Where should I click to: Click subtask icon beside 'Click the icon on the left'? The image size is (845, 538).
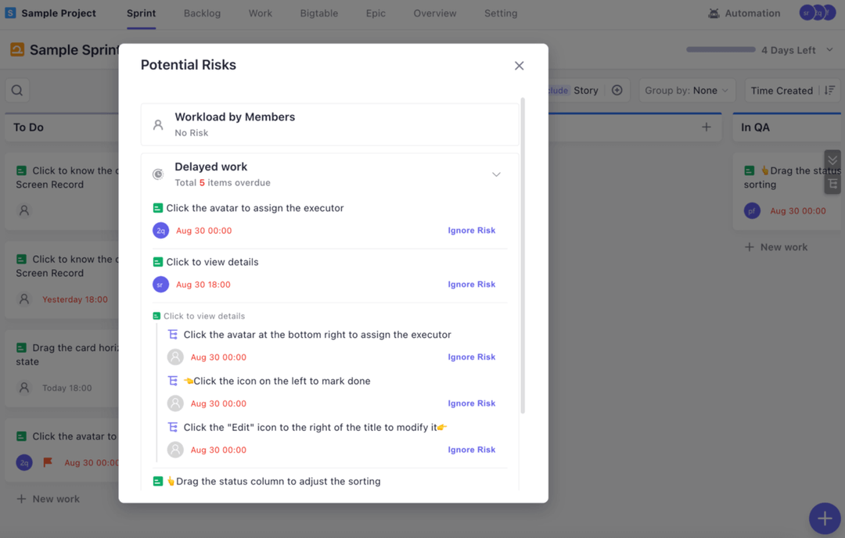pos(173,381)
